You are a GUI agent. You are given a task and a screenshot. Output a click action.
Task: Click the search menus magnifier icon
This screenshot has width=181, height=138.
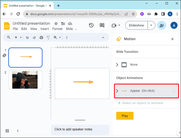pyautogui.click(x=9, y=37)
